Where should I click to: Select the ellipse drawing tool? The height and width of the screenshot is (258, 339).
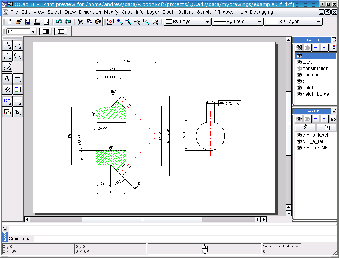(7, 67)
